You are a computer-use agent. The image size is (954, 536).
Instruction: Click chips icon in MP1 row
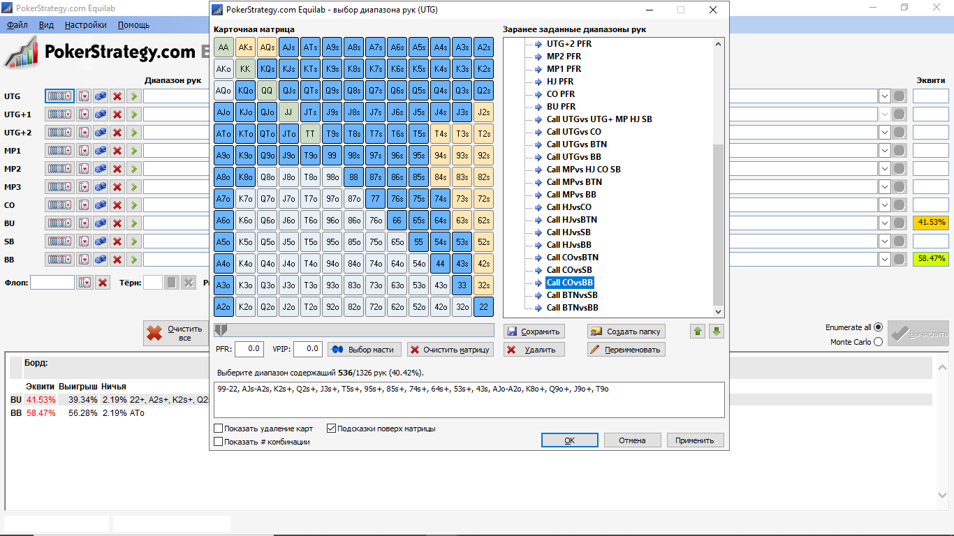pos(101,150)
